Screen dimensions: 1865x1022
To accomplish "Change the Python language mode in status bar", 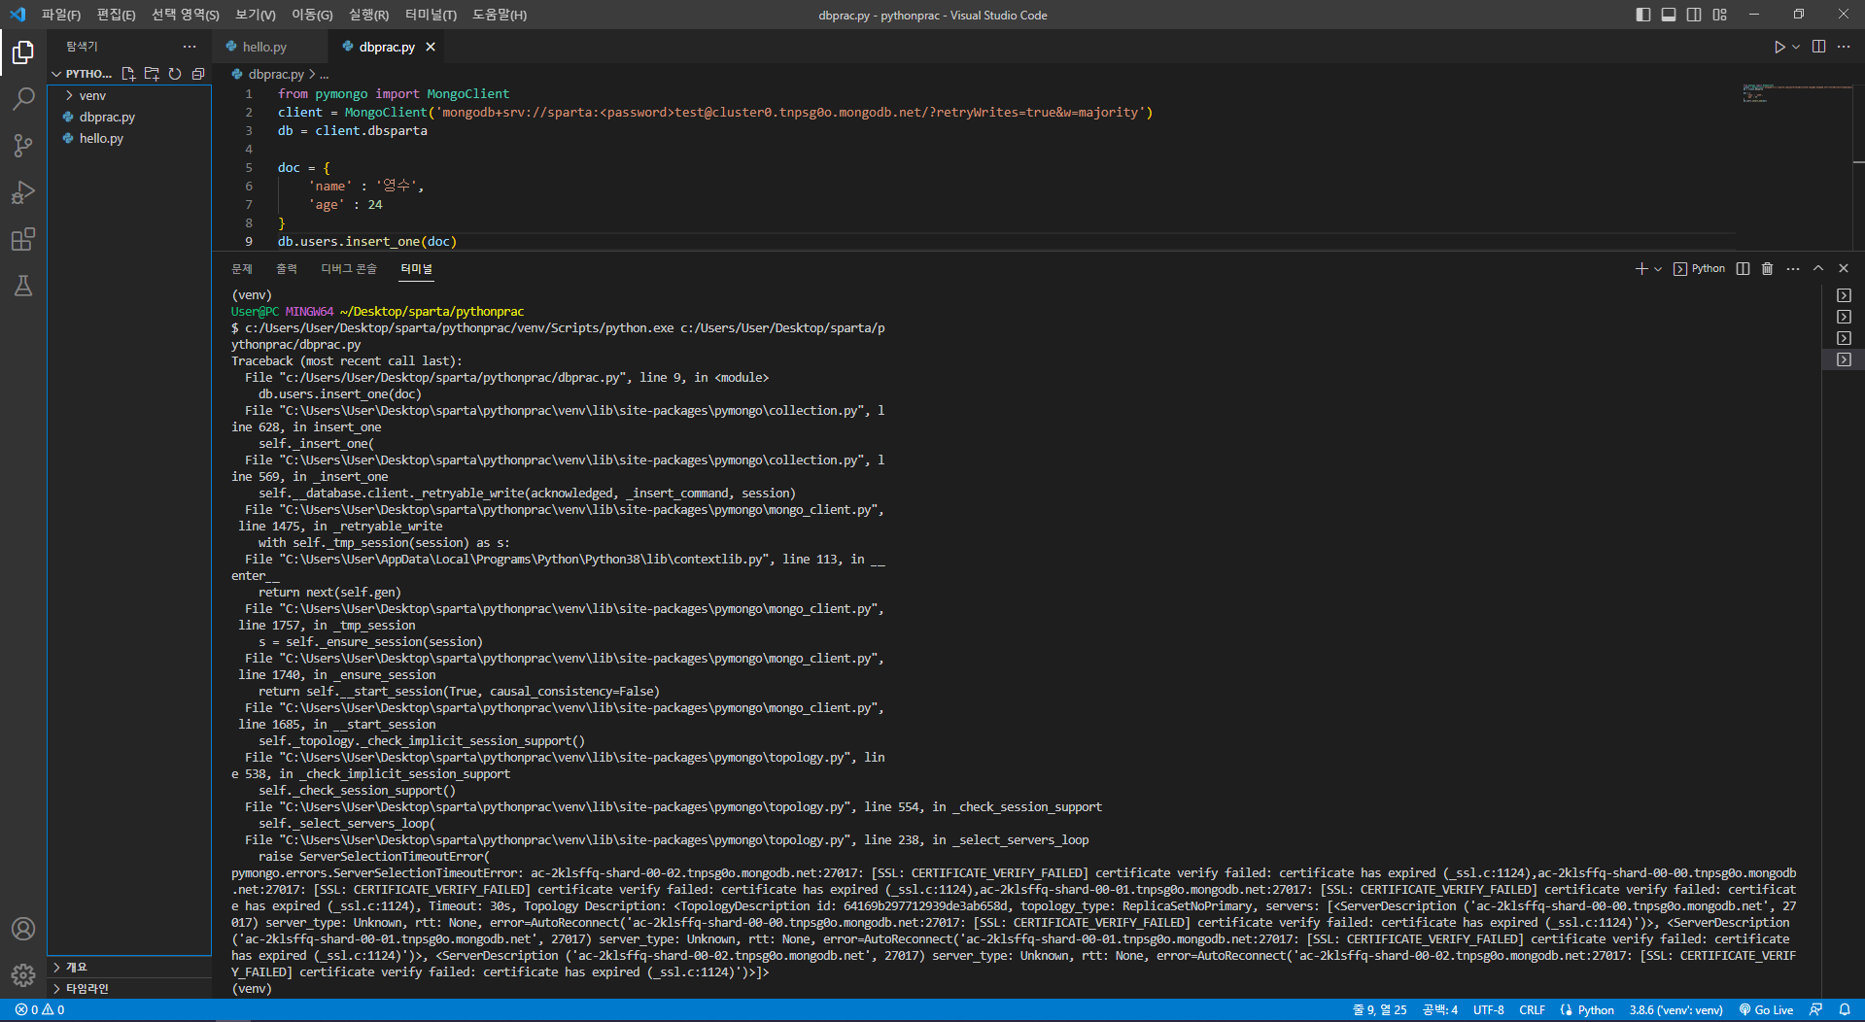I will 1596,1010.
